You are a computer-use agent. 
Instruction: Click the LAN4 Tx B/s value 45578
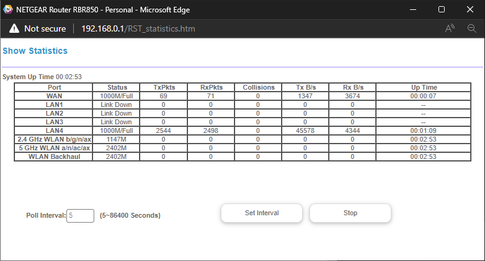coord(305,130)
